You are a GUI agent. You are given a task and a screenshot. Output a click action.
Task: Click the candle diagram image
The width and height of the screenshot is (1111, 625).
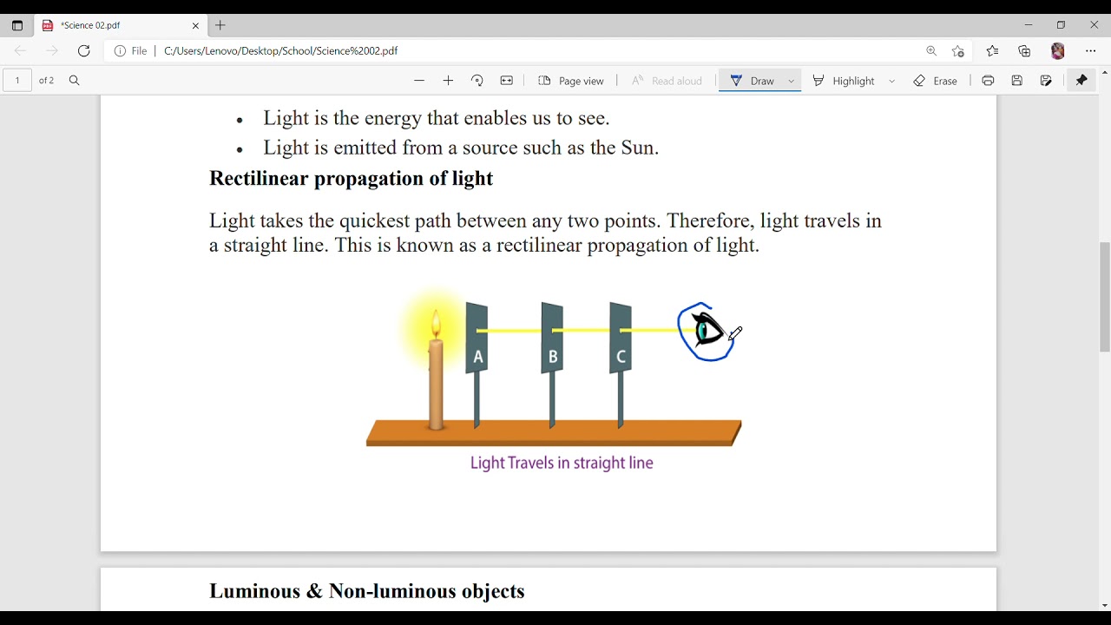[555, 380]
